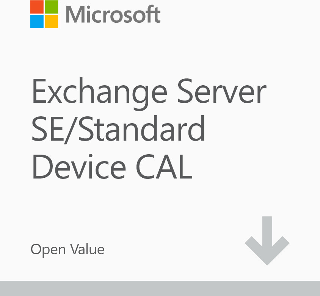Click the red square in Microsoft logo
The width and height of the screenshot is (320, 296).
(x=37, y=7)
